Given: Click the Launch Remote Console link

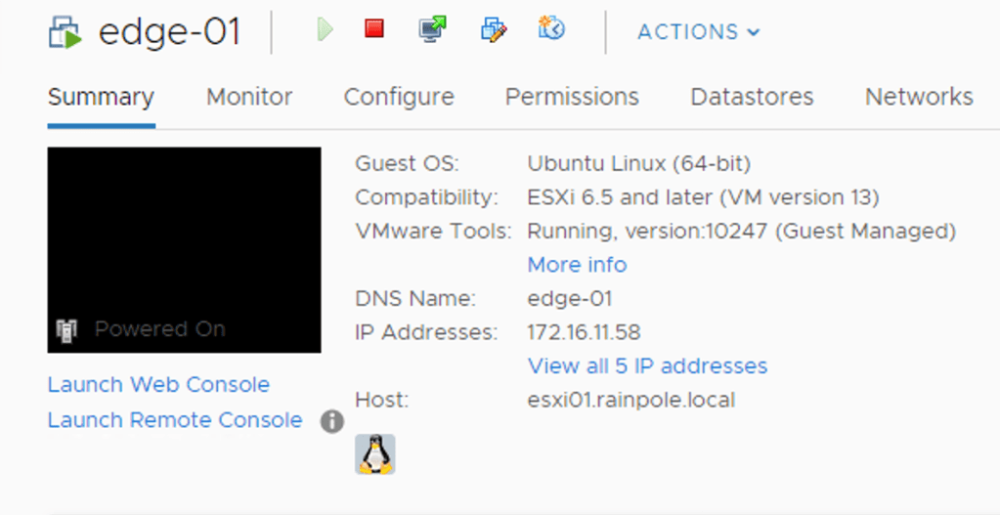Looking at the screenshot, I should pyautogui.click(x=175, y=420).
